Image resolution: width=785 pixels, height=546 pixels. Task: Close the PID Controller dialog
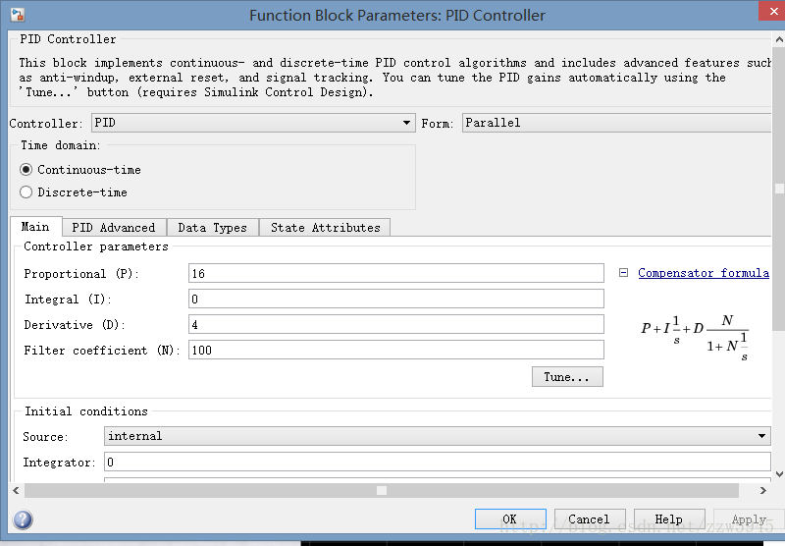773,11
